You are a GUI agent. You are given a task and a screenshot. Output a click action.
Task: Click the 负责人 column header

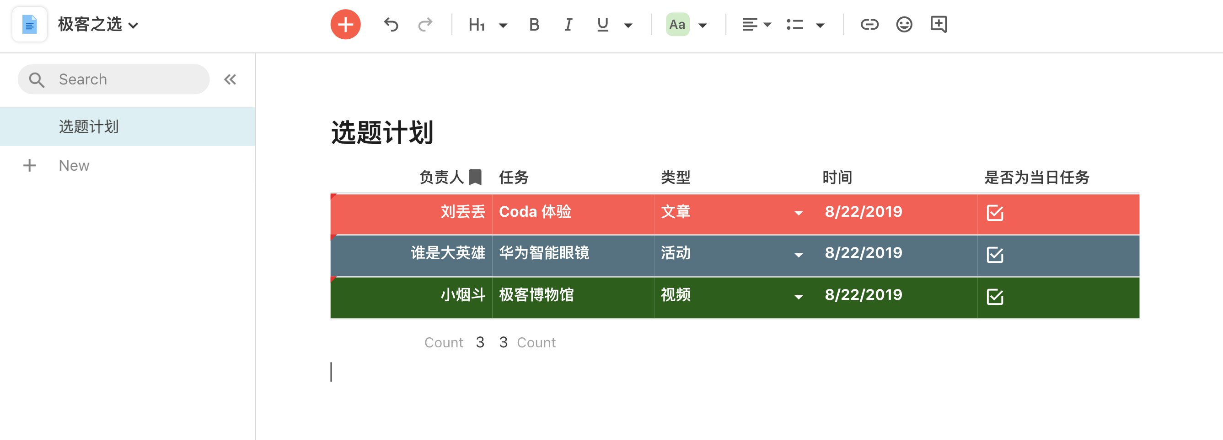(441, 177)
